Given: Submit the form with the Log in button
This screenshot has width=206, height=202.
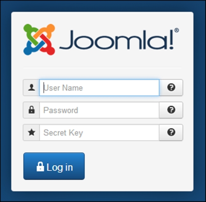Looking at the screenshot, I should [x=54, y=166].
